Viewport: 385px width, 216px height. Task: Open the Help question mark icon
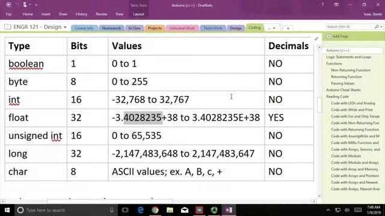click(322, 5)
